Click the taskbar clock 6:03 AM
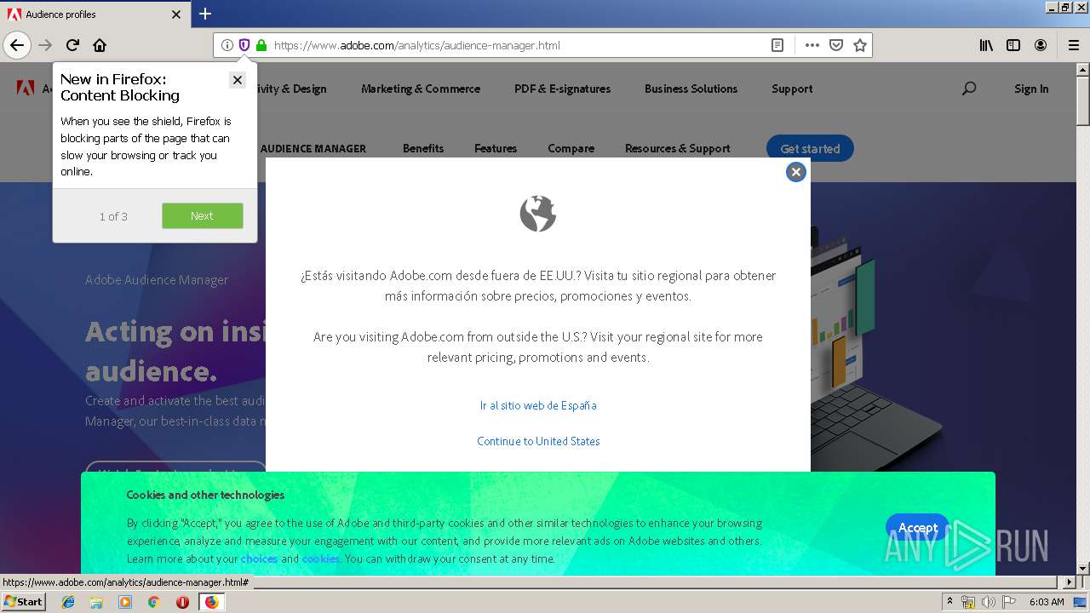Image resolution: width=1090 pixels, height=613 pixels. (x=1047, y=602)
